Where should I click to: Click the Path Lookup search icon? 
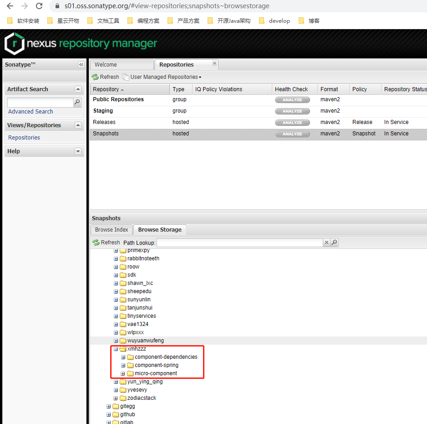[x=335, y=243]
